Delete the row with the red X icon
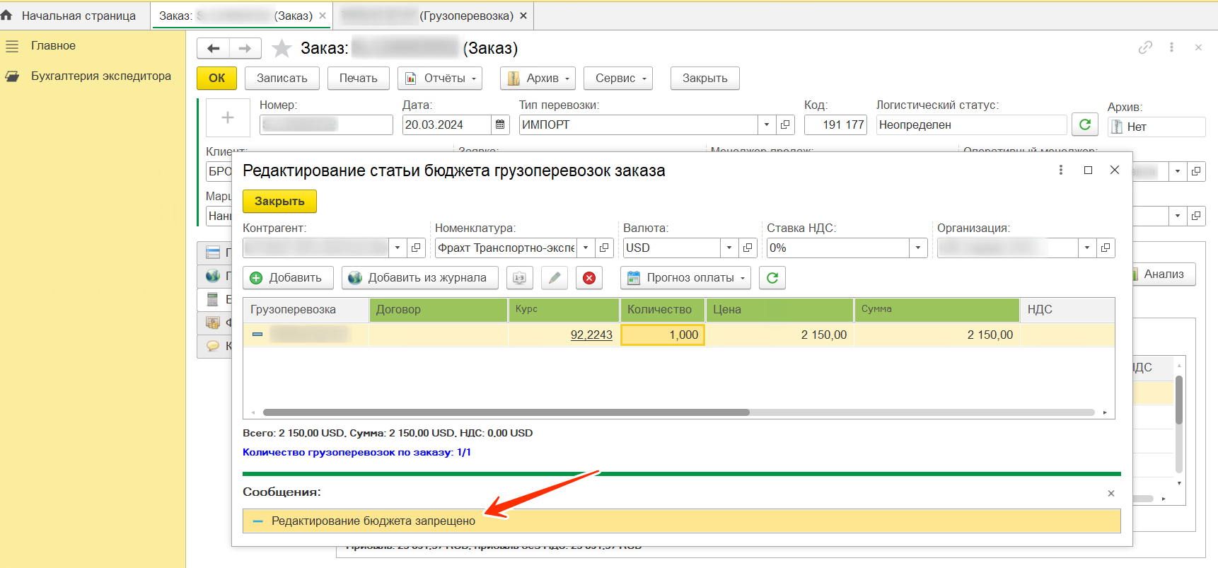 pyautogui.click(x=589, y=278)
